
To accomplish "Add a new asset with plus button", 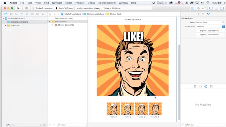I will coord(50,125).
